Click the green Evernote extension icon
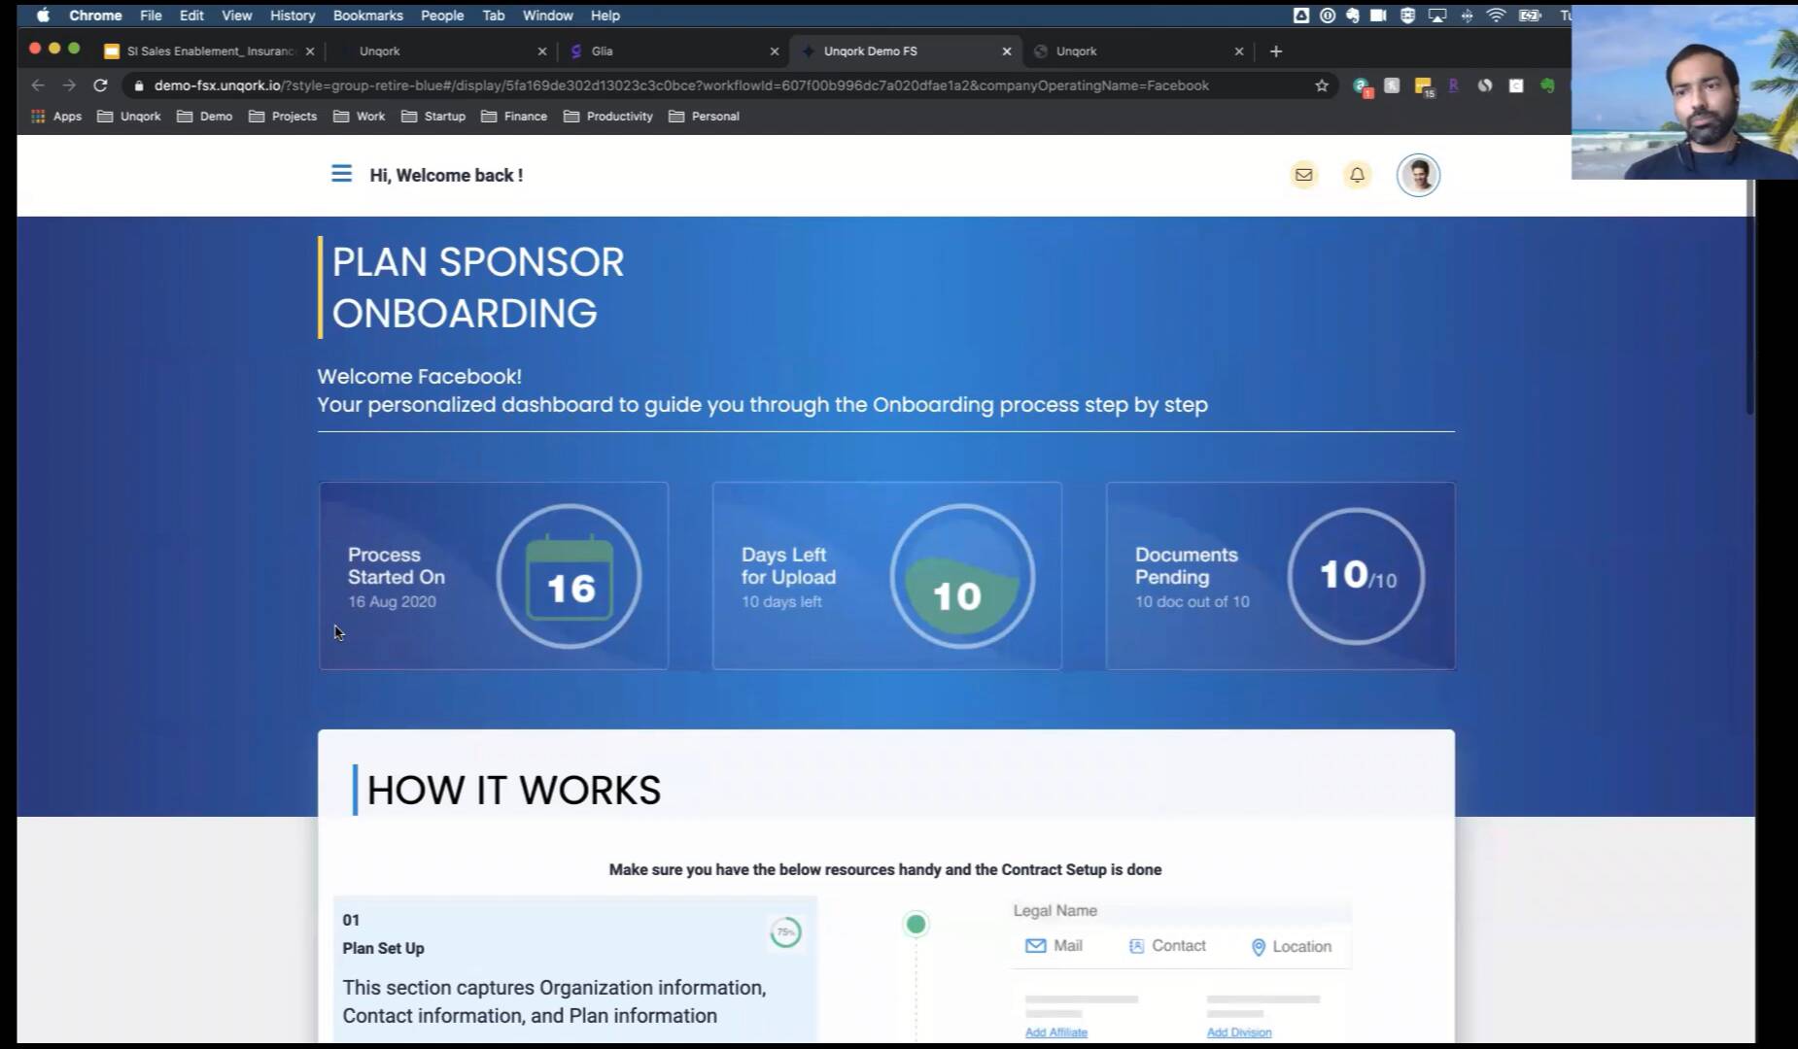 pos(1547,85)
